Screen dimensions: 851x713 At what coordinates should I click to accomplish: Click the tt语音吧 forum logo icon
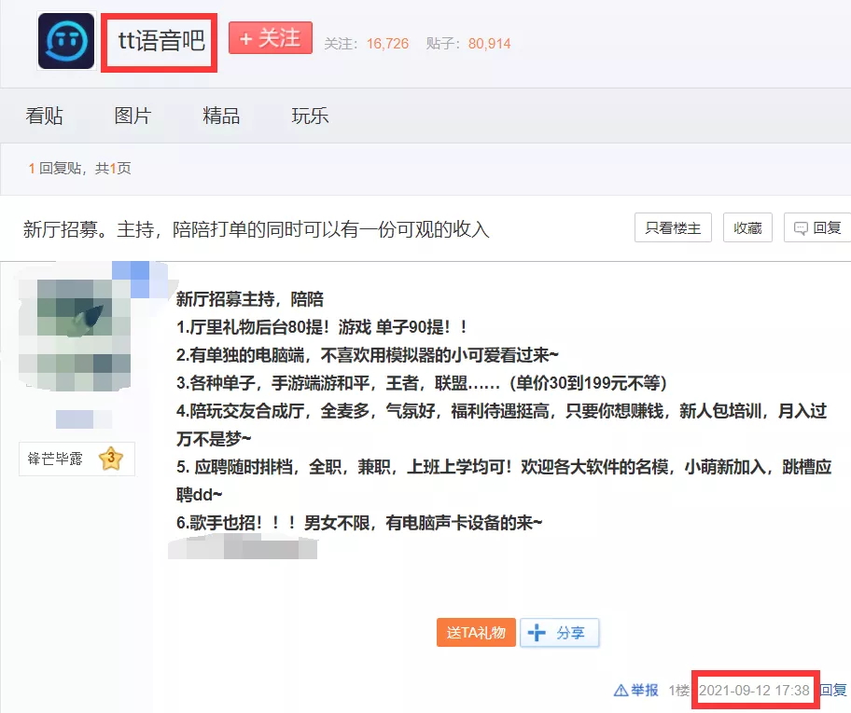click(66, 41)
